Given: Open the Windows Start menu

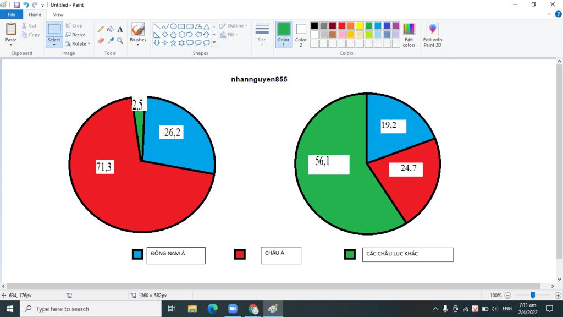Looking at the screenshot, I should [10, 309].
